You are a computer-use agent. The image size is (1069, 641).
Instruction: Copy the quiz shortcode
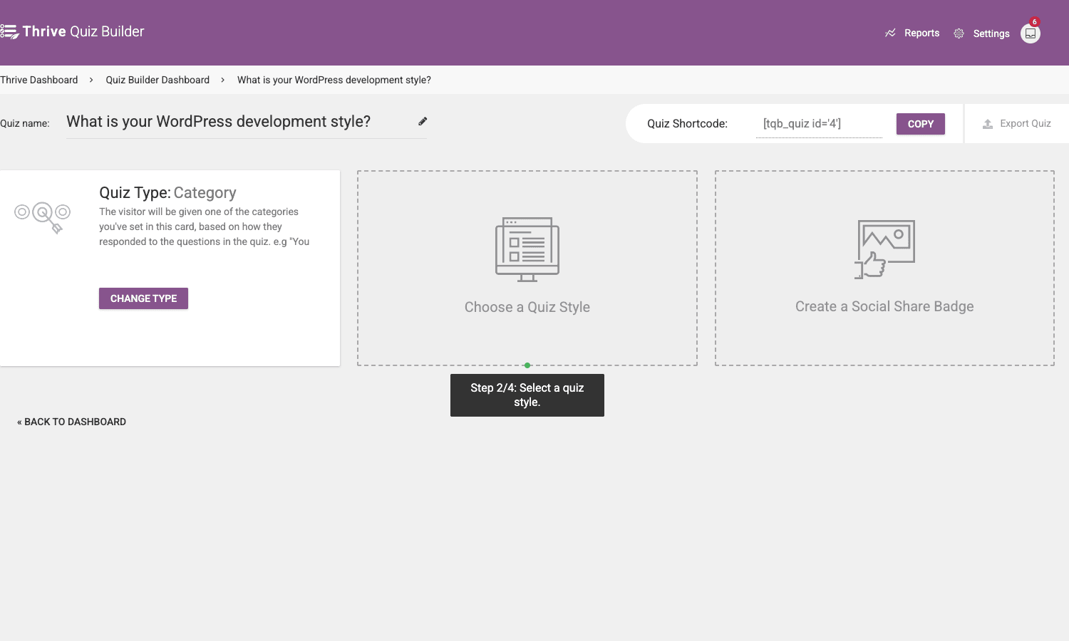point(921,124)
